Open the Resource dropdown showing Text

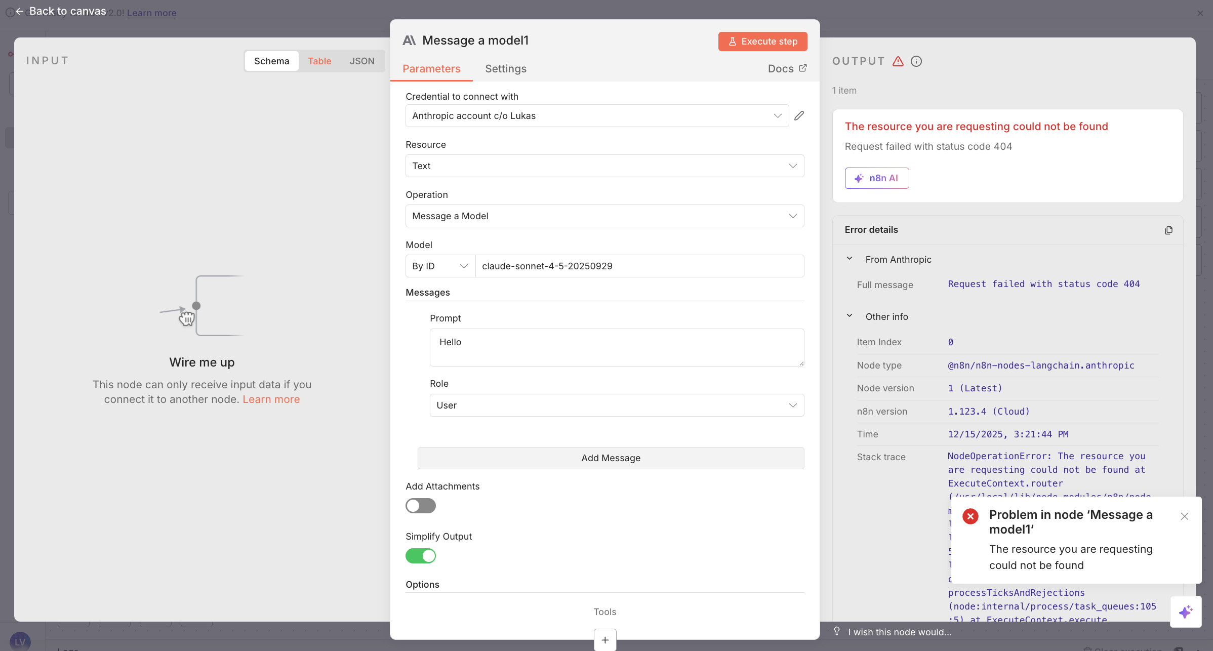604,166
